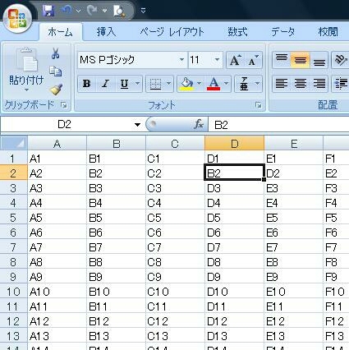Select column A header
The height and width of the screenshot is (350, 349).
(x=57, y=143)
